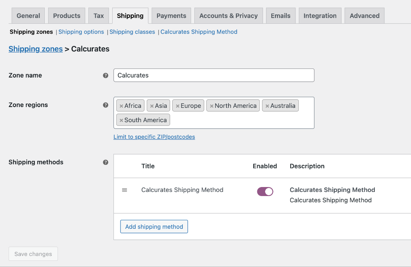Open the Tax settings tab
Viewport: 411px width, 267px height.
pos(99,16)
